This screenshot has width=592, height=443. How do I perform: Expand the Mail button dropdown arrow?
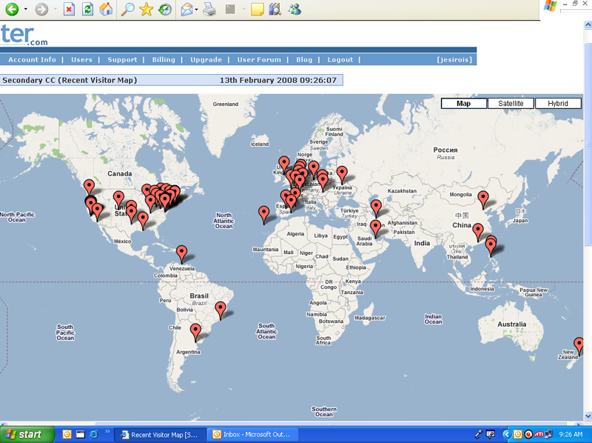pyautogui.click(x=196, y=10)
